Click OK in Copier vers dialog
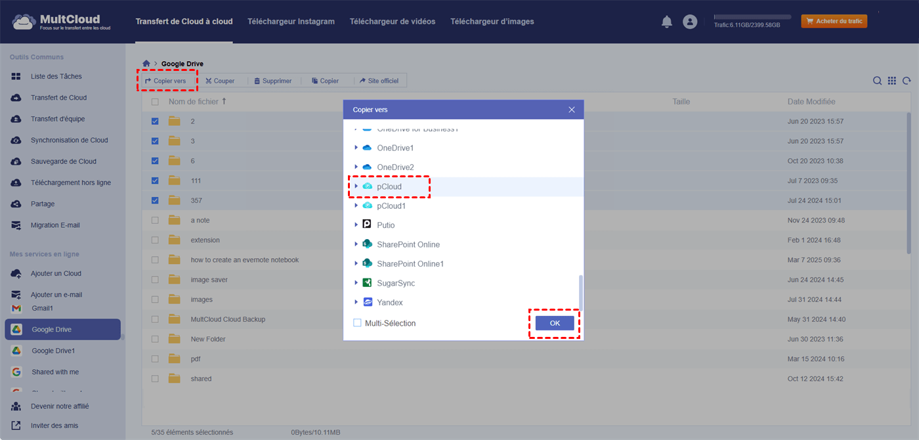The height and width of the screenshot is (440, 919). pyautogui.click(x=555, y=323)
